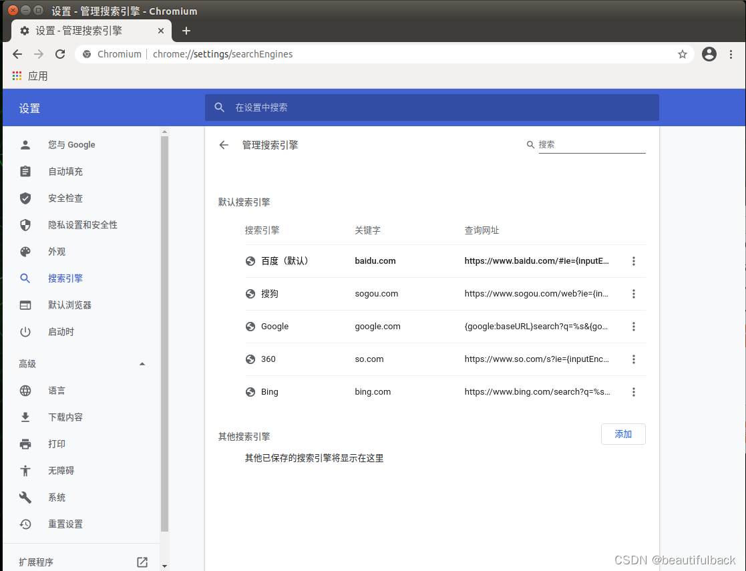Click the globe icon beside Bing
This screenshot has width=746, height=571.
(250, 392)
